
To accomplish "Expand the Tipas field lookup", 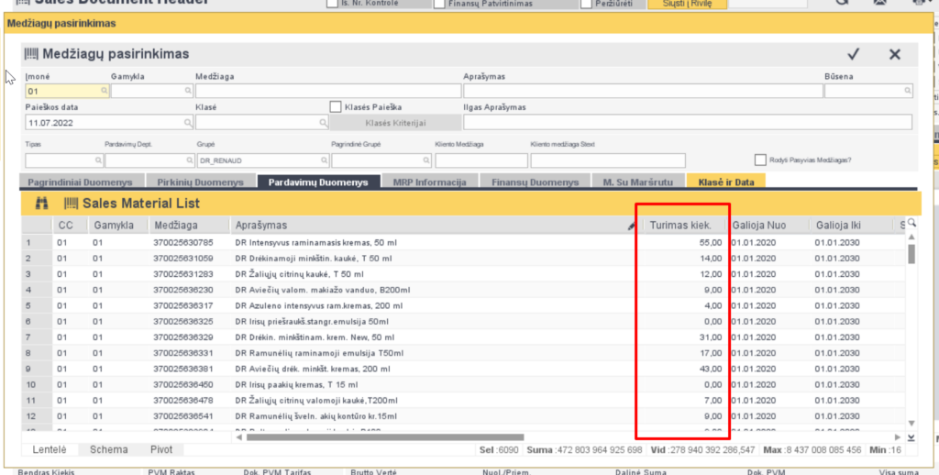I will pyautogui.click(x=96, y=160).
